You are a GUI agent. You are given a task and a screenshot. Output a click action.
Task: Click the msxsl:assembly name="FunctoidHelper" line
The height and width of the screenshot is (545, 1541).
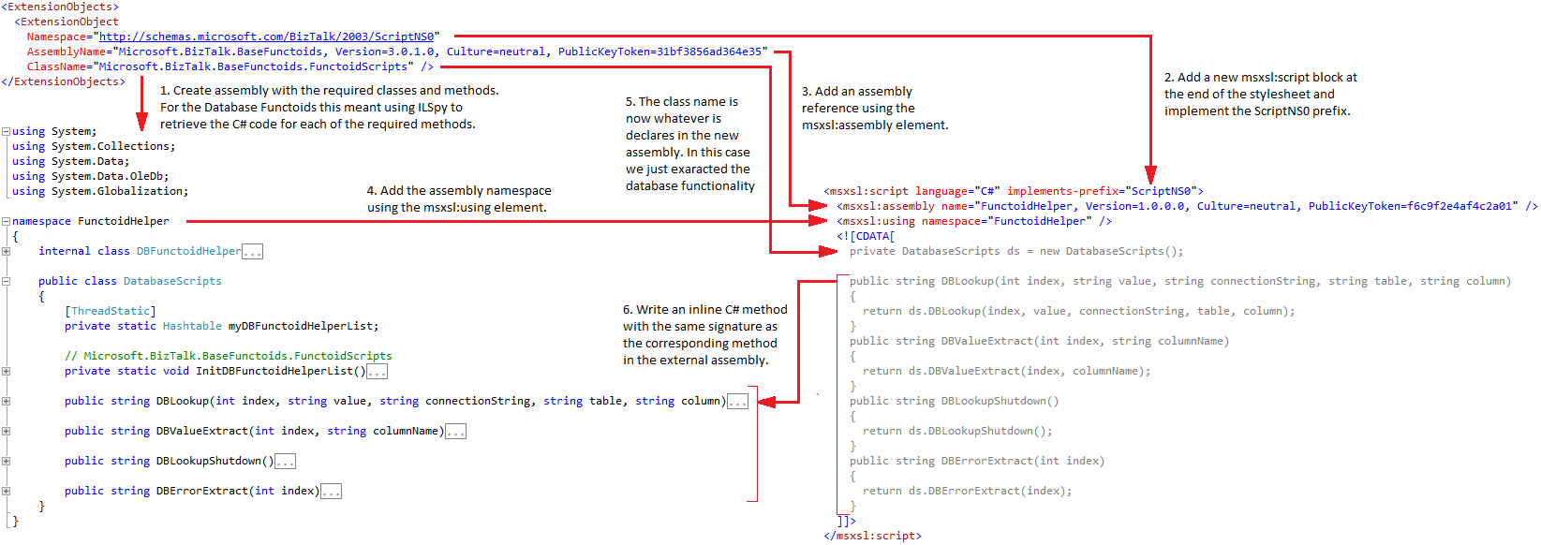[x=1187, y=206]
